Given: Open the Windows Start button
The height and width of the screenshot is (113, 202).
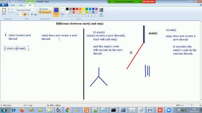Looking at the screenshot, I should [x=4, y=110].
